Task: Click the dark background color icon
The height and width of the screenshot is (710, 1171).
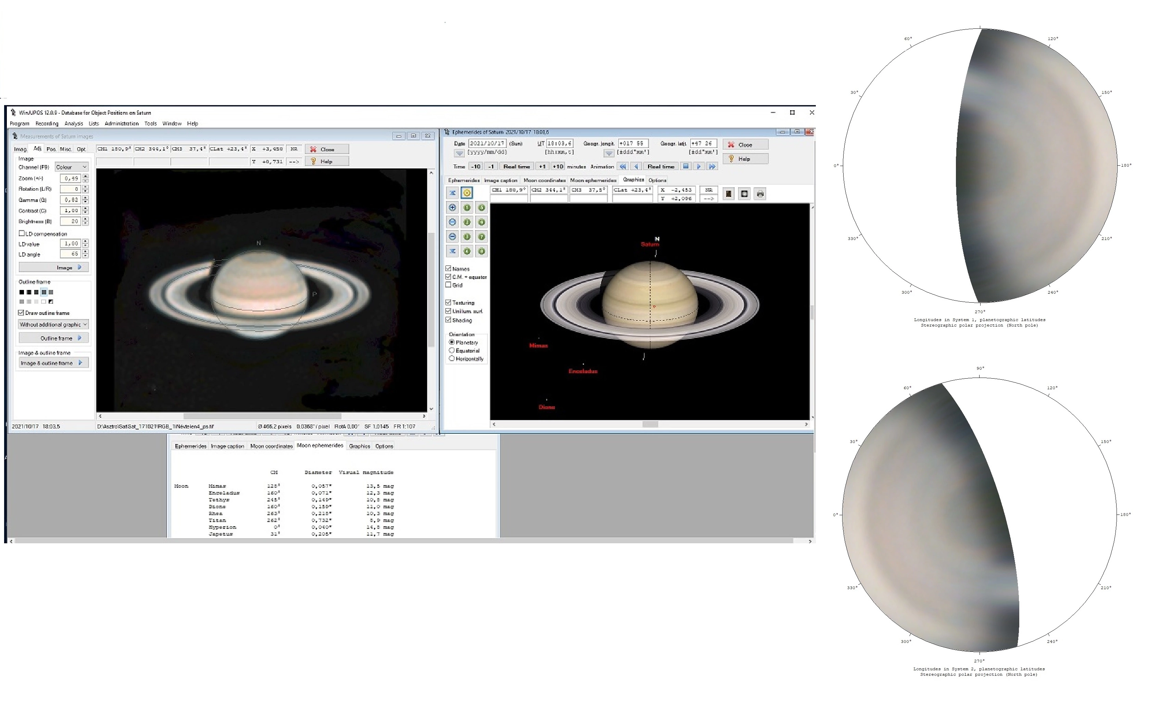Action: (728, 194)
